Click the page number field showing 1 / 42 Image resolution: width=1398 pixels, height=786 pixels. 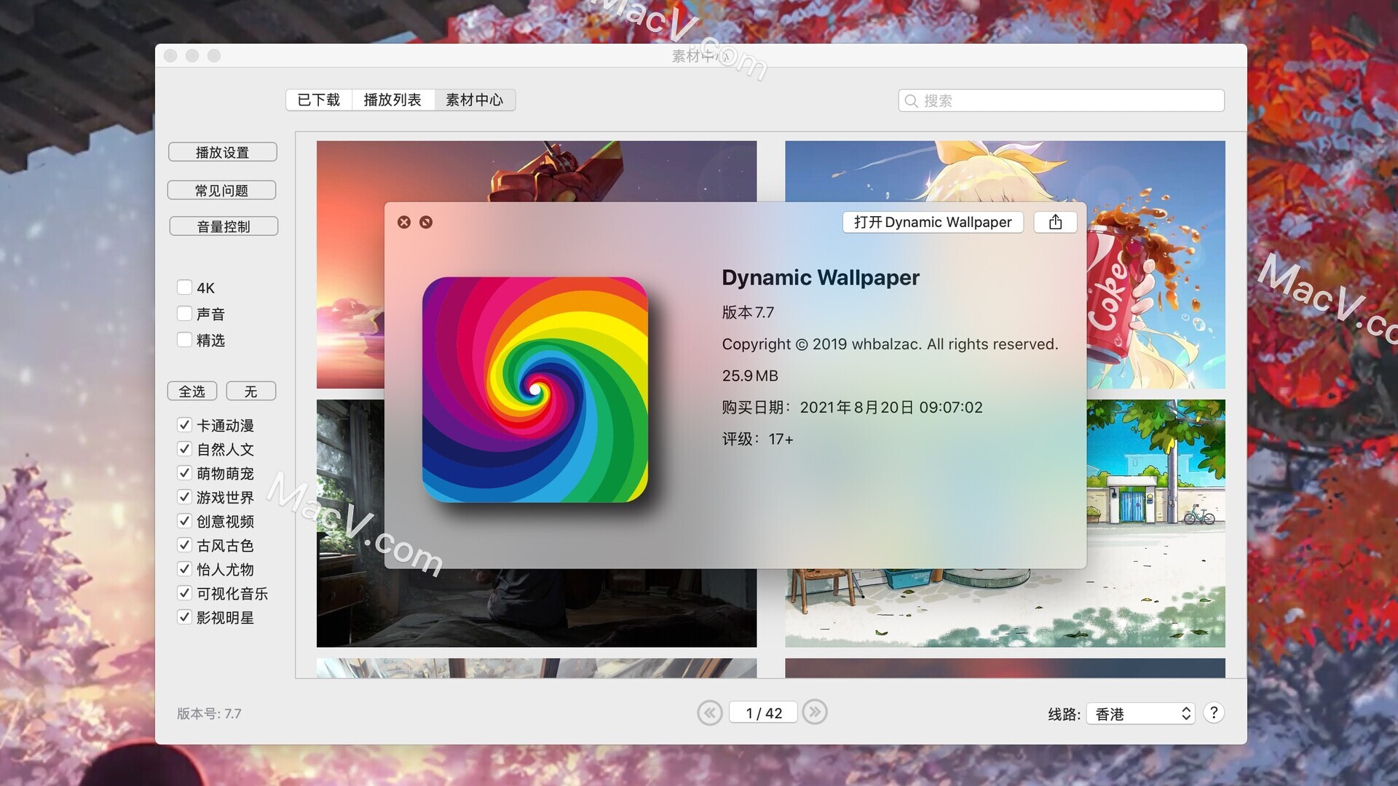click(x=763, y=713)
